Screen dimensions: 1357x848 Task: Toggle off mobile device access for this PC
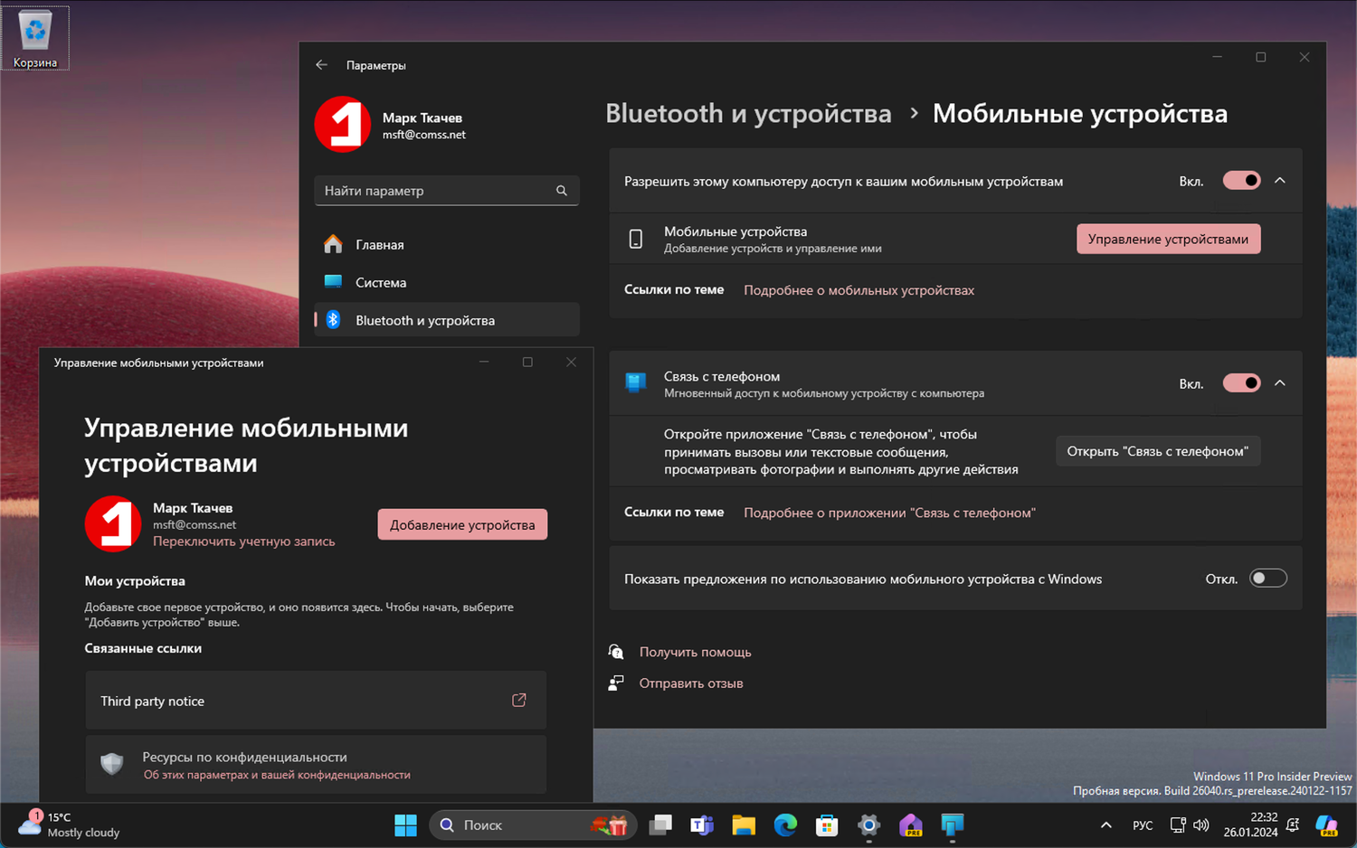(x=1241, y=181)
